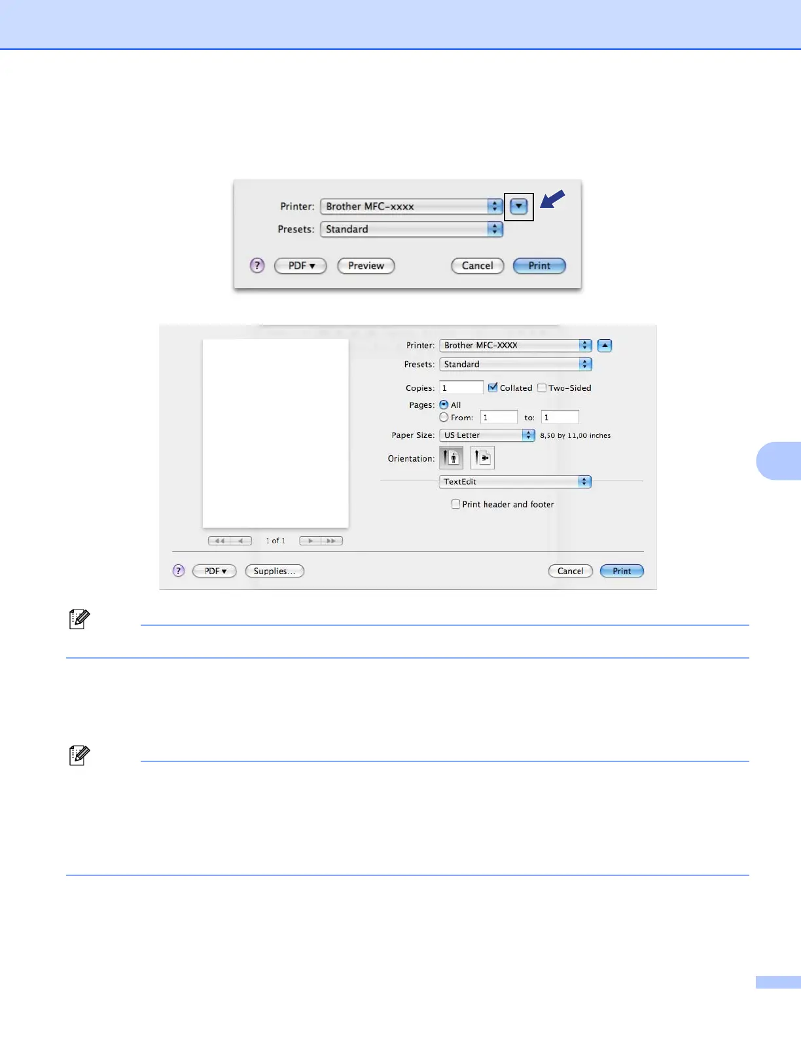Image resolution: width=801 pixels, height=1037 pixels.
Task: Open the Presets popup in the expanded dialog
Action: (x=516, y=364)
